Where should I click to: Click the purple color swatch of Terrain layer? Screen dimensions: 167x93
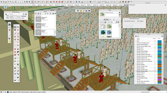pyautogui.click(x=160, y=79)
